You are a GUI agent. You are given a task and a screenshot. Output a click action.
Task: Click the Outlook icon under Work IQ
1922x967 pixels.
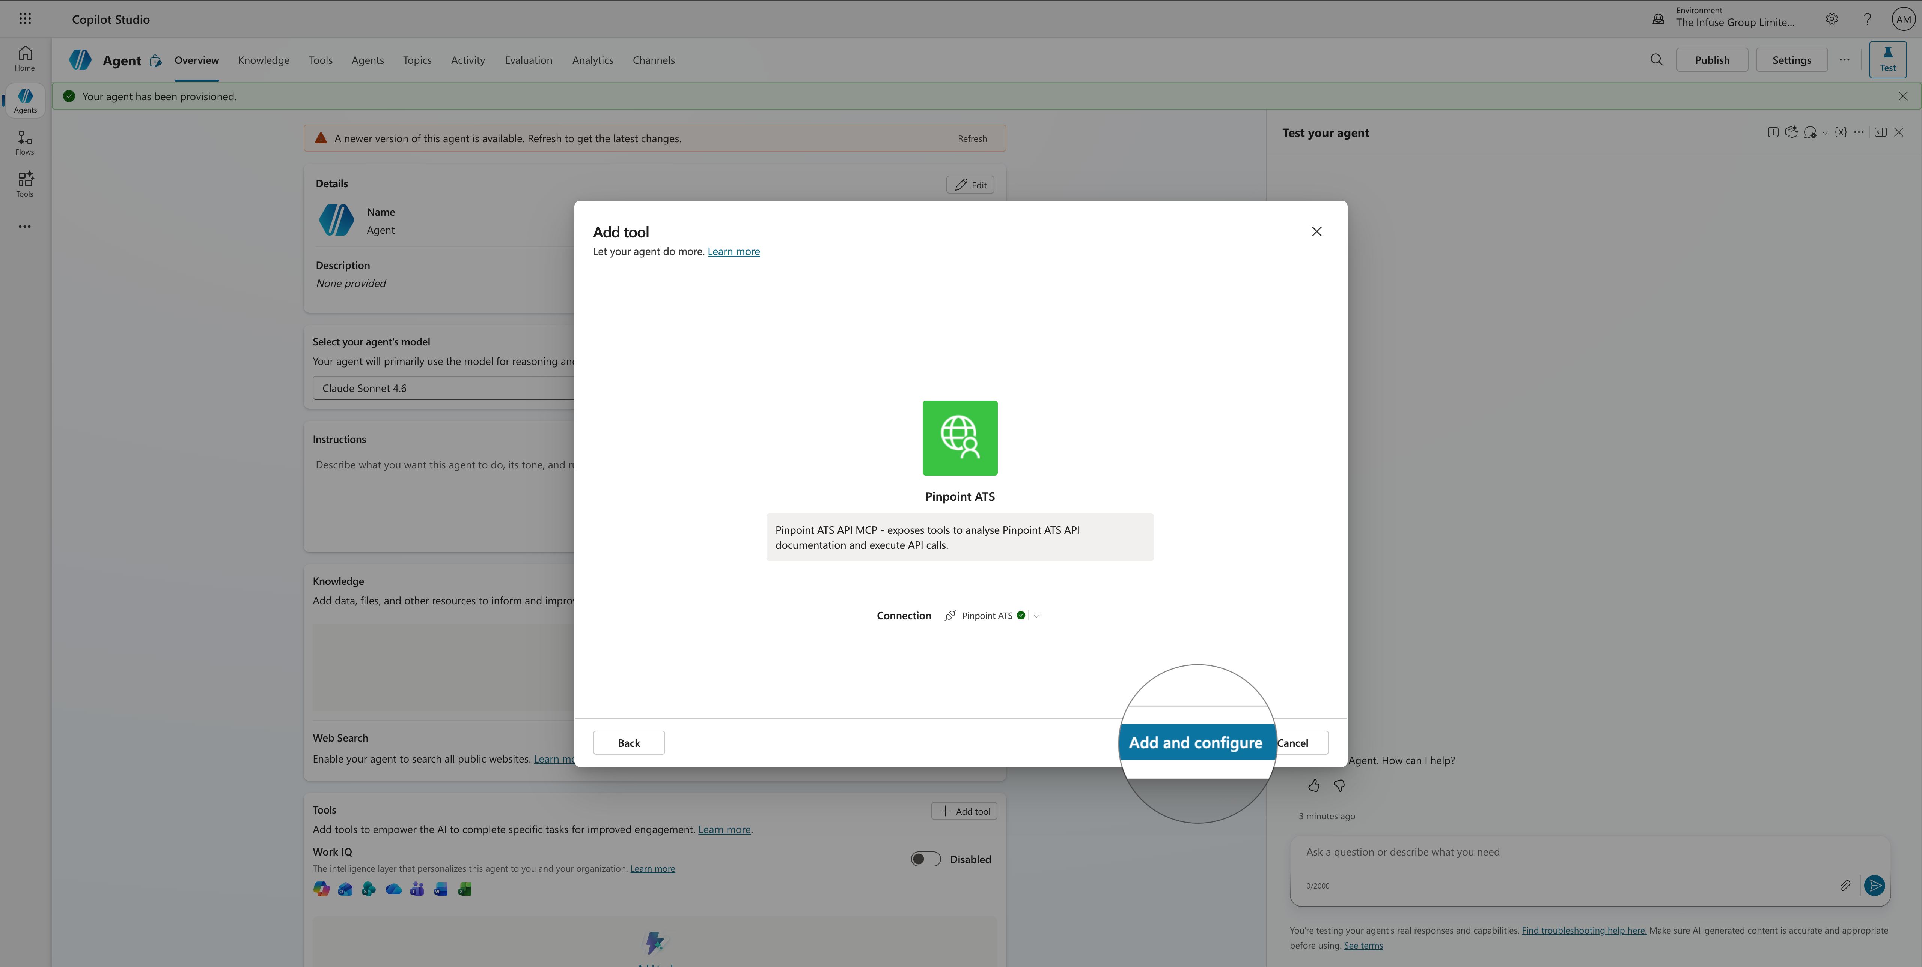click(345, 889)
